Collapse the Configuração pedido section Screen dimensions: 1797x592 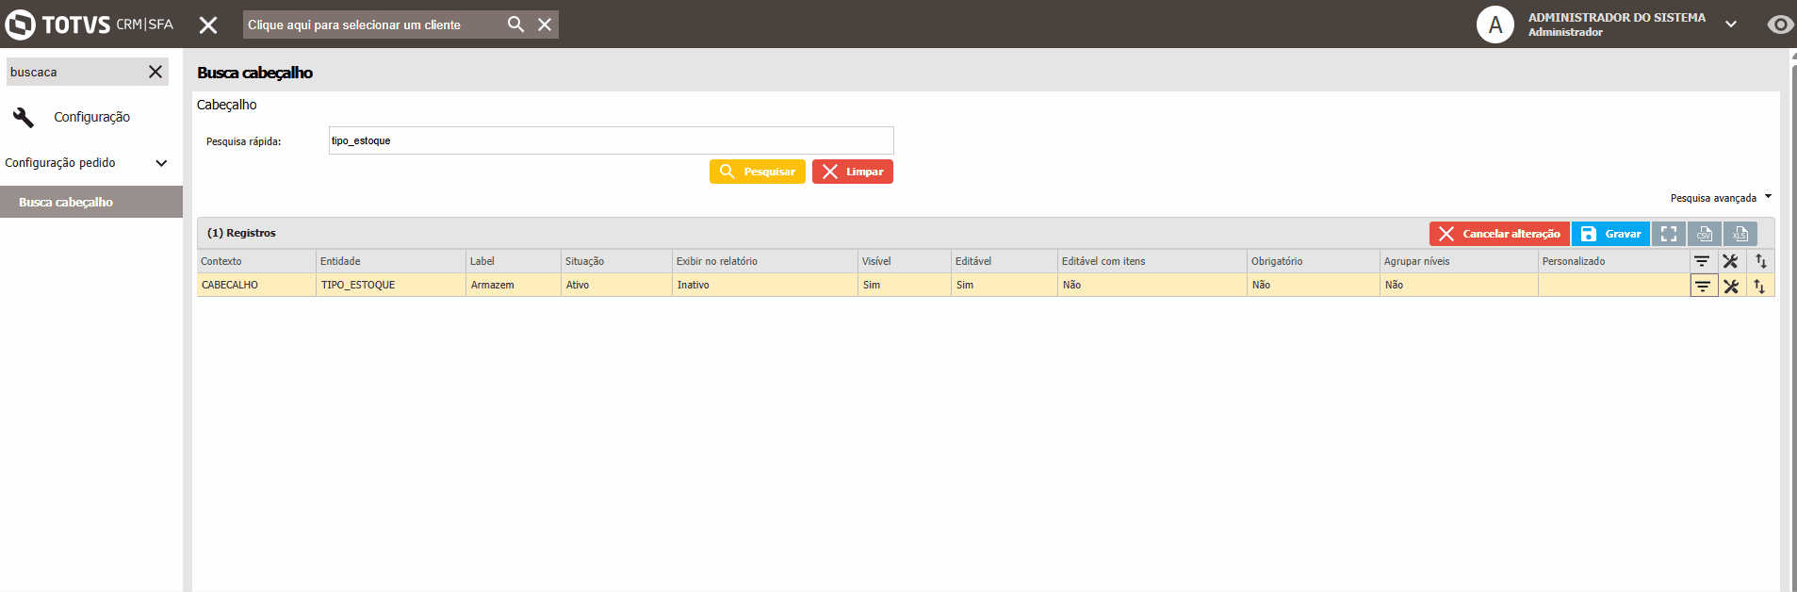pos(161,163)
